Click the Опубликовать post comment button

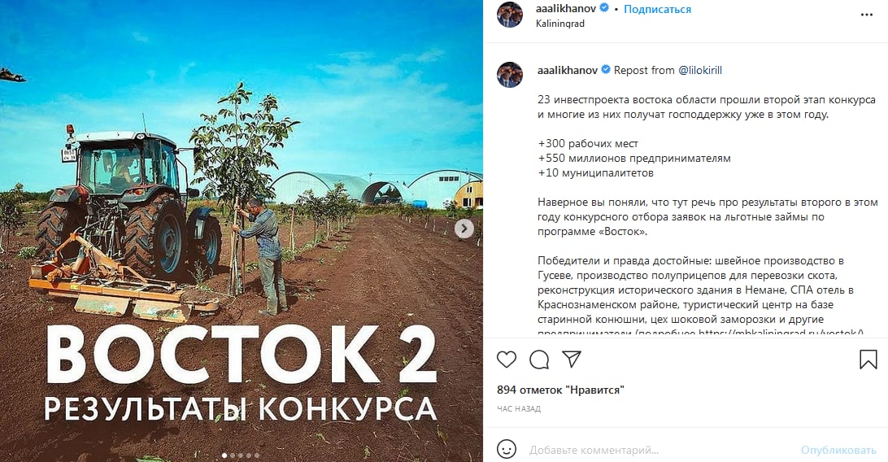pyautogui.click(x=838, y=450)
